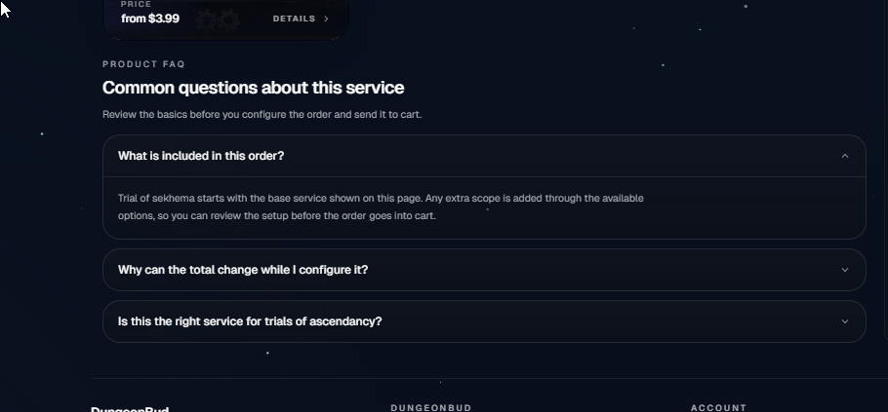Click the arrow icon beside DETAILS
This screenshot has height=412, width=888.
tap(326, 19)
